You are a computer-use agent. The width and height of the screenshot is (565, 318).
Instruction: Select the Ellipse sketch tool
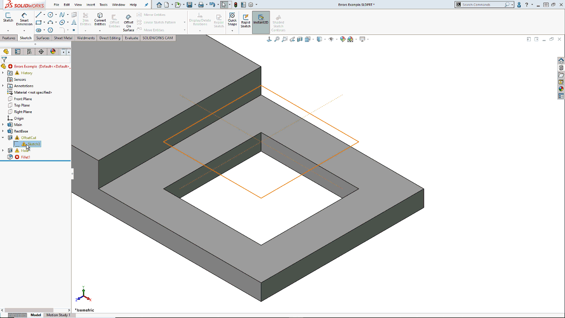pyautogui.click(x=62, y=23)
